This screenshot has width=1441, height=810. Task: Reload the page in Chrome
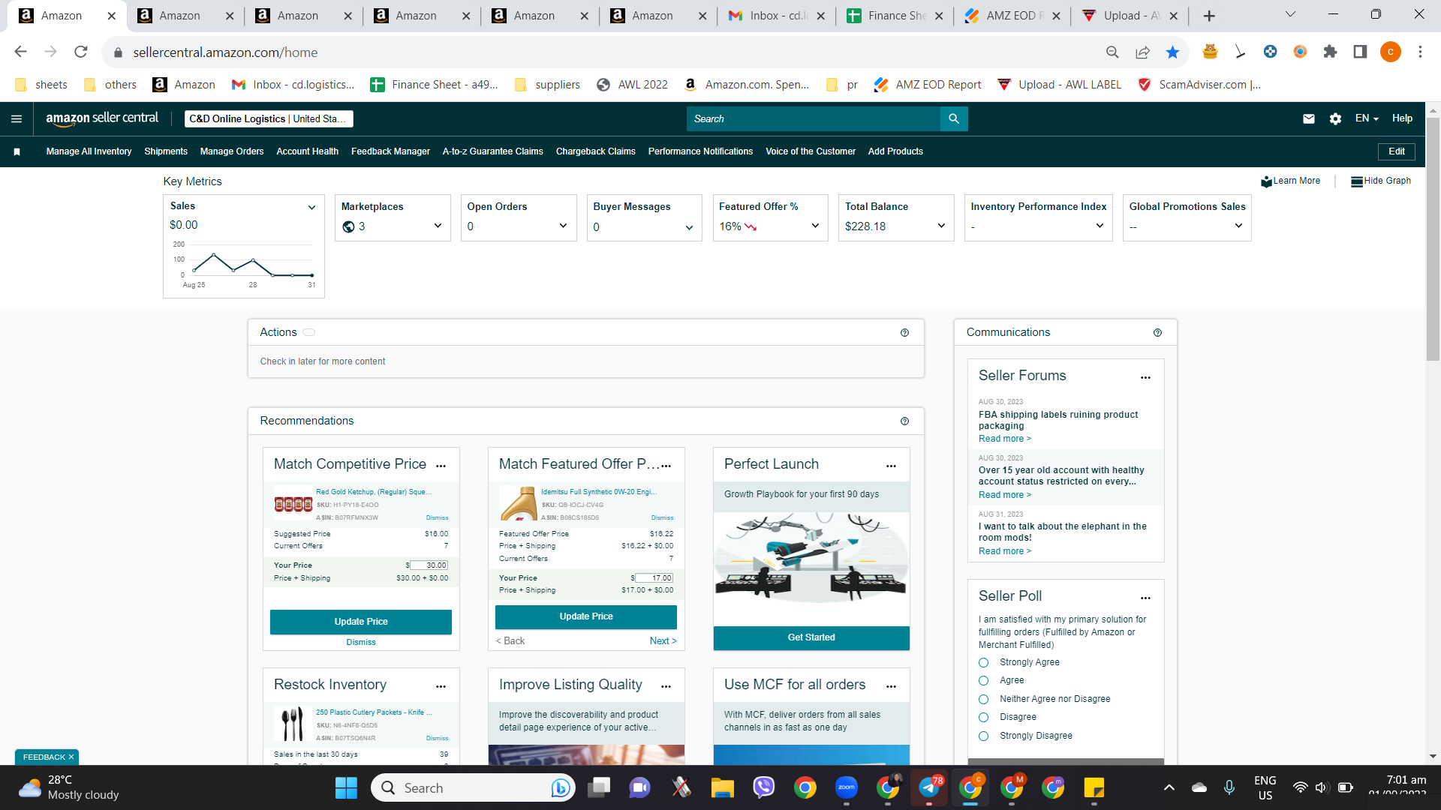(x=81, y=52)
